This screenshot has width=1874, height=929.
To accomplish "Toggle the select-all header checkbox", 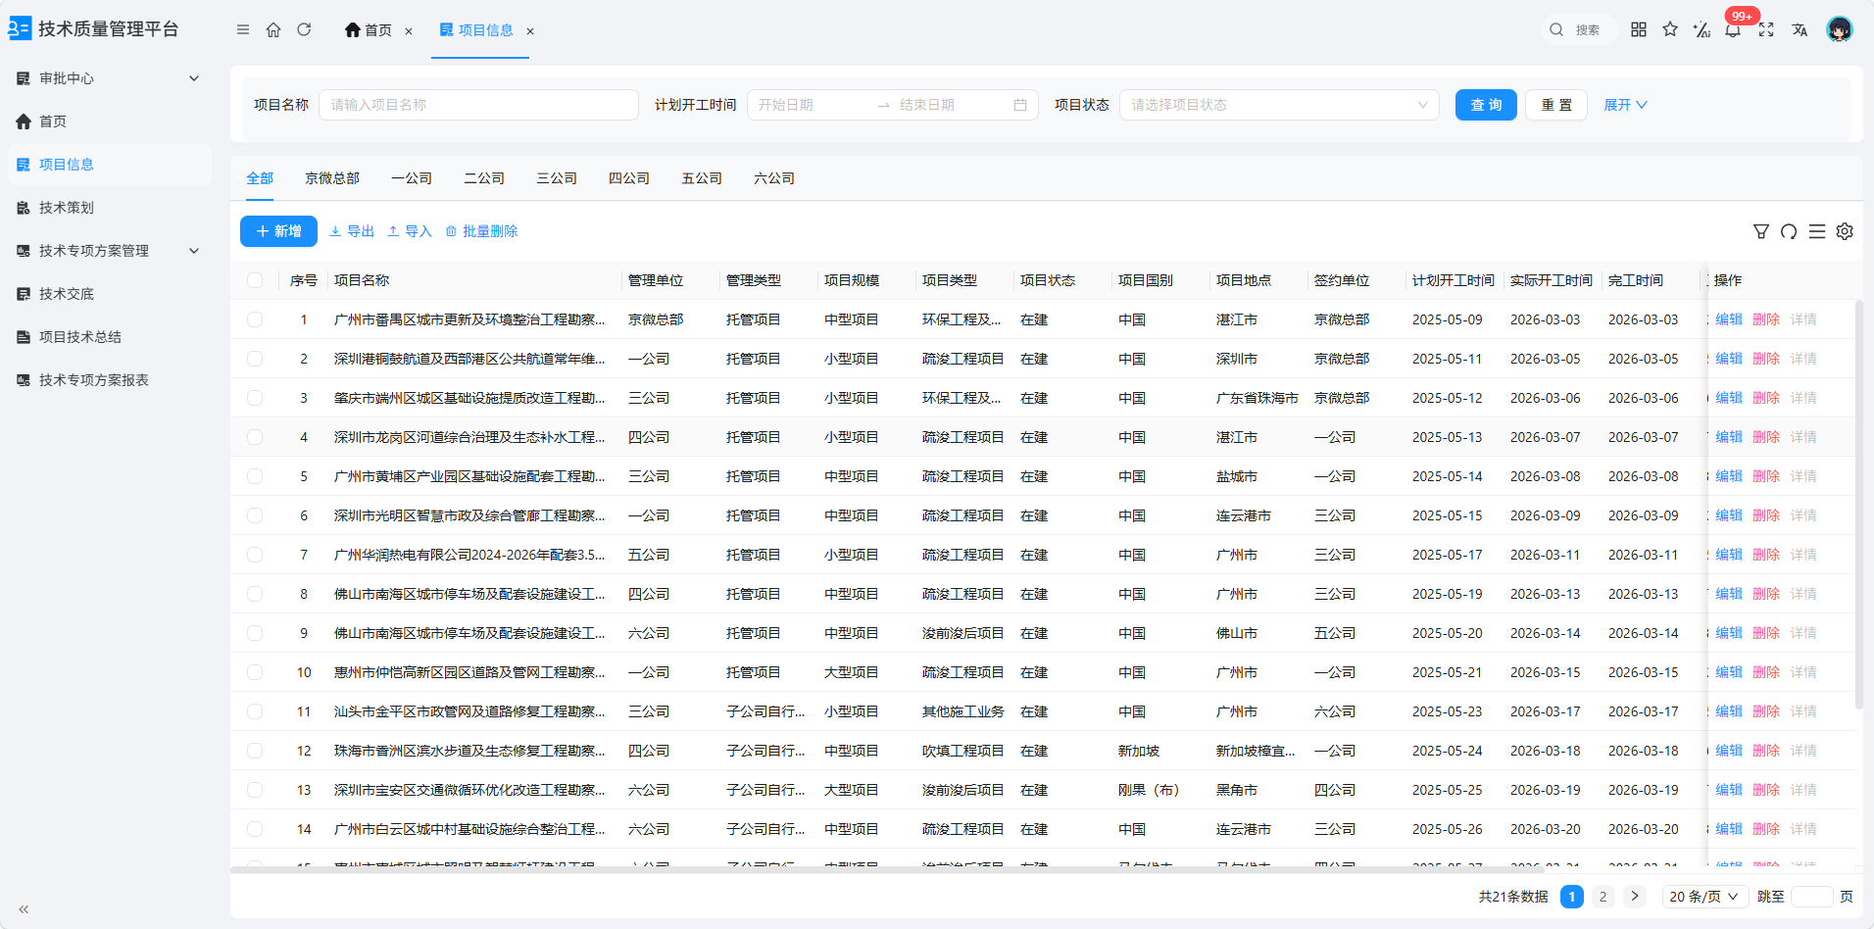I will [x=255, y=280].
